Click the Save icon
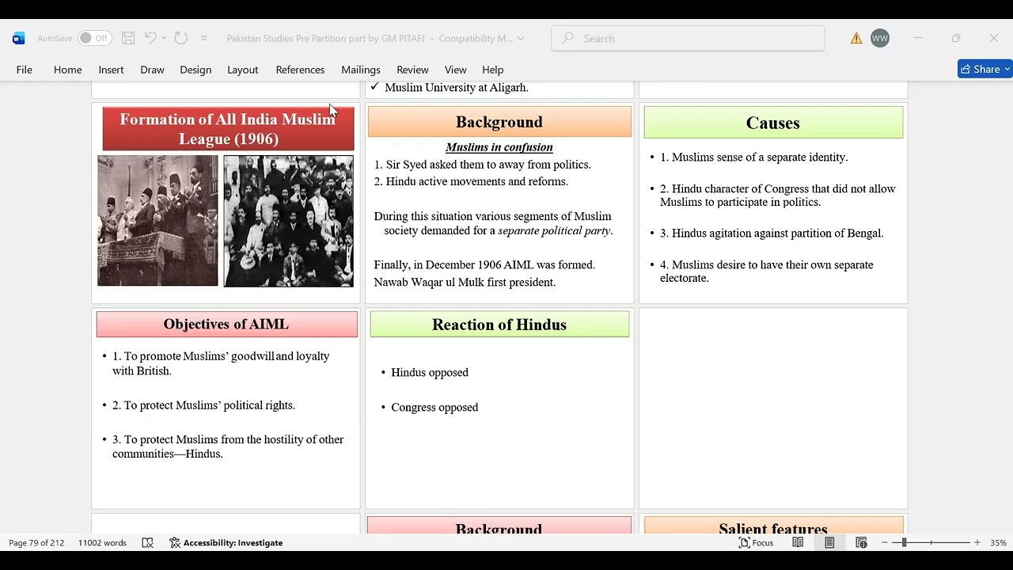 (128, 38)
